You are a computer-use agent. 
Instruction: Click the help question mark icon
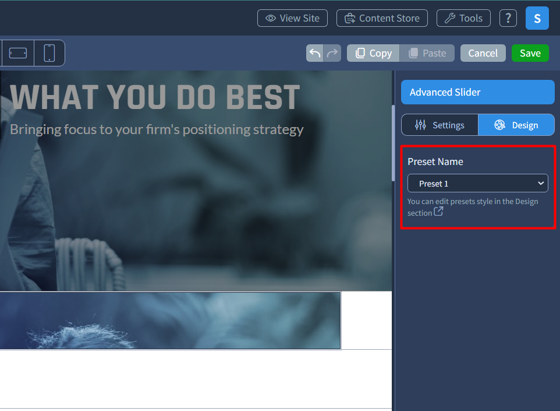[x=508, y=18]
